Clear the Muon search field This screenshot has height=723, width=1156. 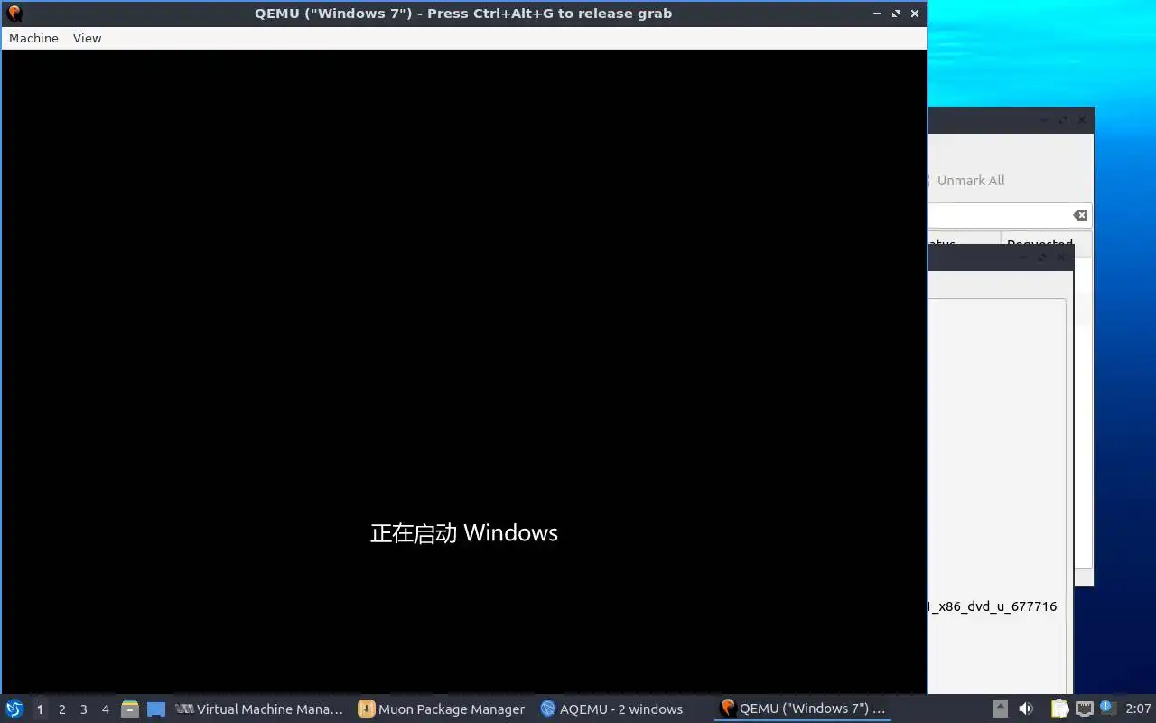pos(1080,215)
